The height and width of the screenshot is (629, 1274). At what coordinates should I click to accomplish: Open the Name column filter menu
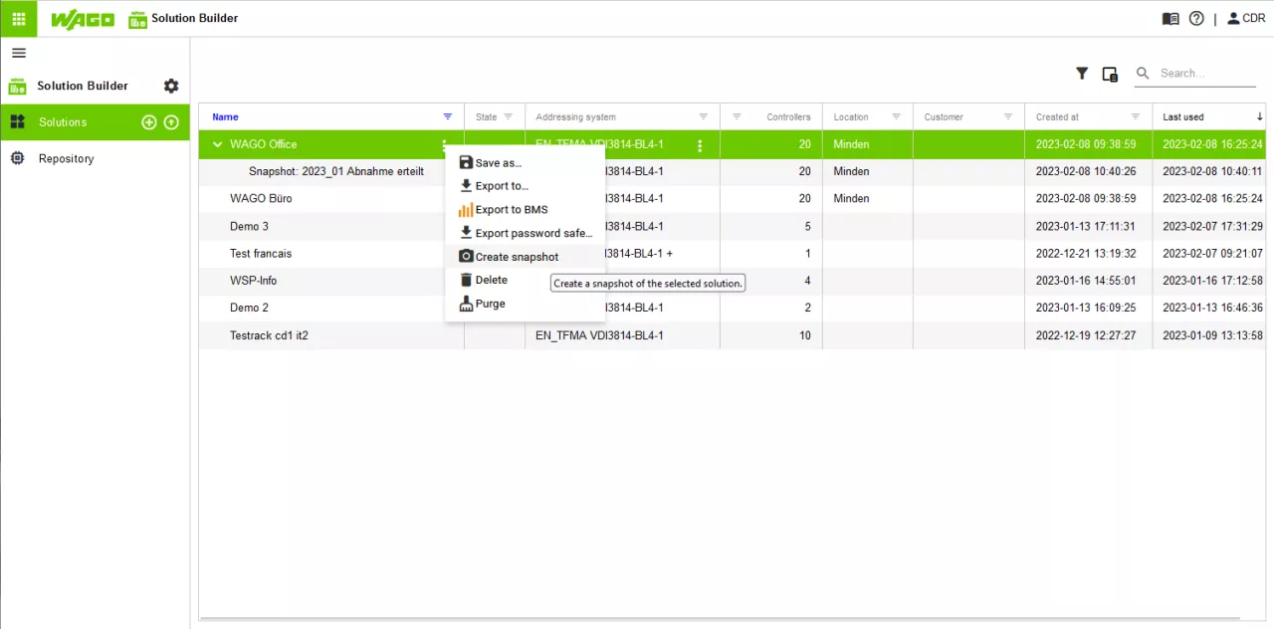pos(448,117)
